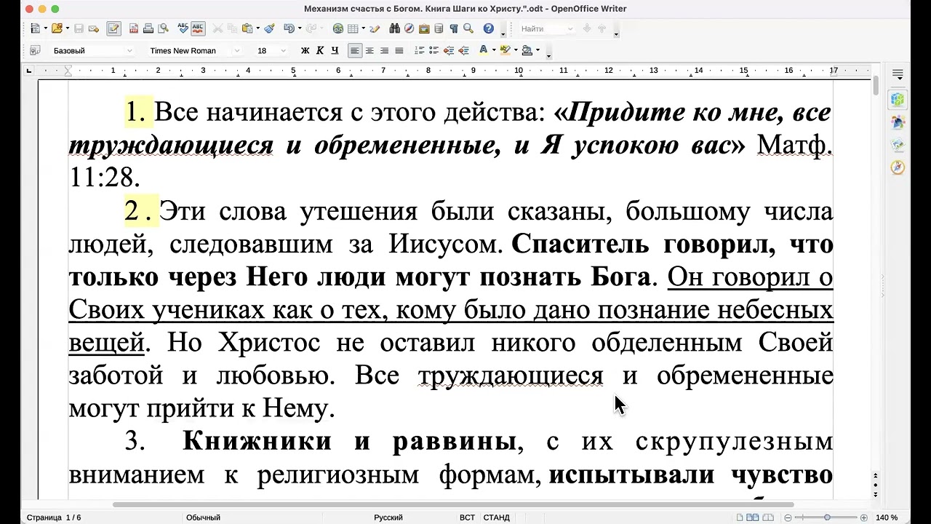The width and height of the screenshot is (931, 524).
Task: Open the Undo history dropdown arrow
Action: click(x=299, y=29)
